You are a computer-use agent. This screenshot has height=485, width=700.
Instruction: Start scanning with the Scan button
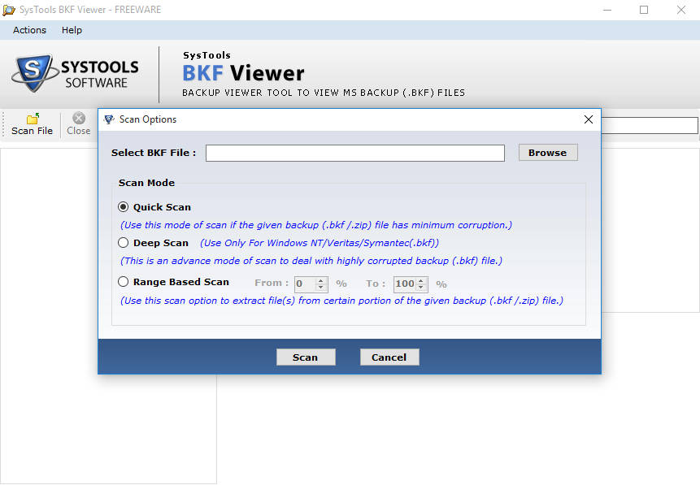(x=306, y=357)
